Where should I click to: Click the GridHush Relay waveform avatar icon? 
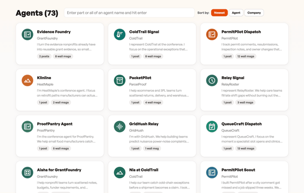pyautogui.click(x=120, y=126)
